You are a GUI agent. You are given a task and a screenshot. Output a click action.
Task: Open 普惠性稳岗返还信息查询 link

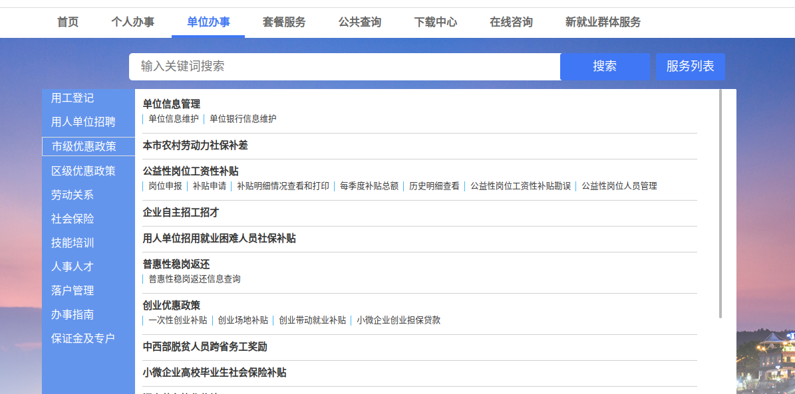point(194,279)
